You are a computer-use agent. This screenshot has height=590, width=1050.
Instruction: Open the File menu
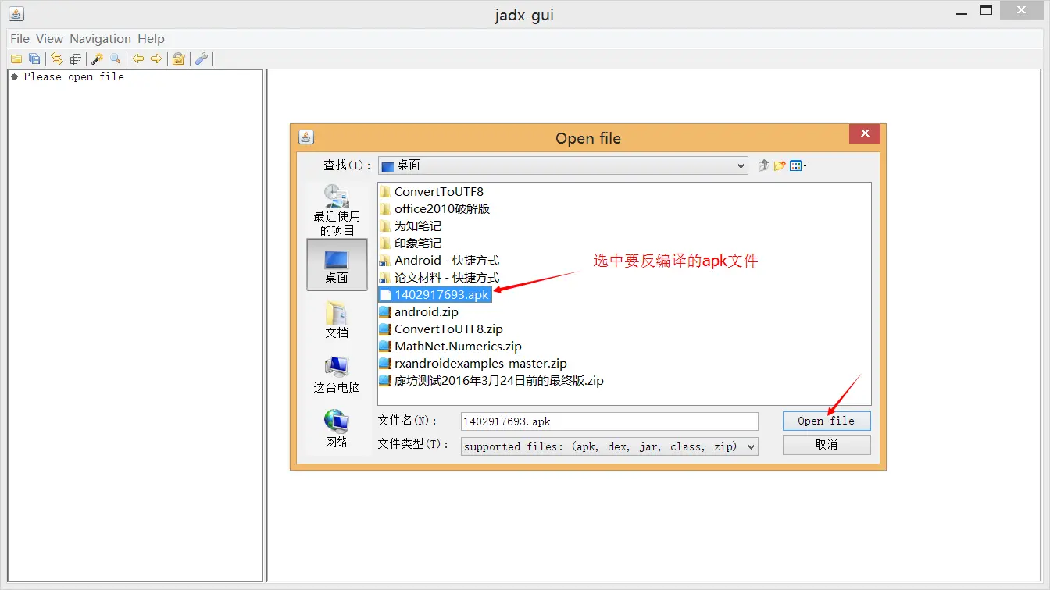pyautogui.click(x=20, y=38)
